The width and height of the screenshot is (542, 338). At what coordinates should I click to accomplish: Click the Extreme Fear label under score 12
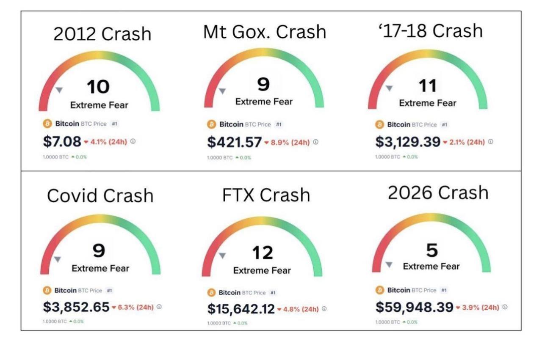[x=262, y=270]
